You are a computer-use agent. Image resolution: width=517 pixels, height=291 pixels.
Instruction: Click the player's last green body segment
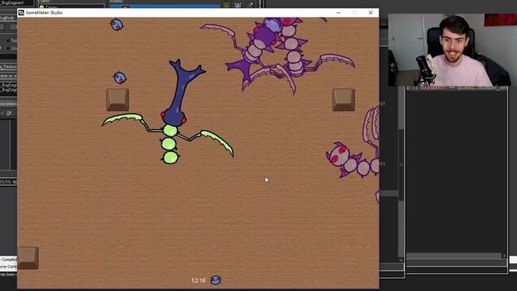tap(170, 158)
